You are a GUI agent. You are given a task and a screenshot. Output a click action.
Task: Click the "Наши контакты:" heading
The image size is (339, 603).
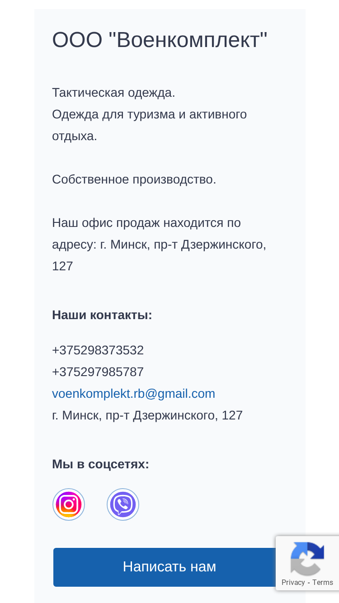[102, 315]
